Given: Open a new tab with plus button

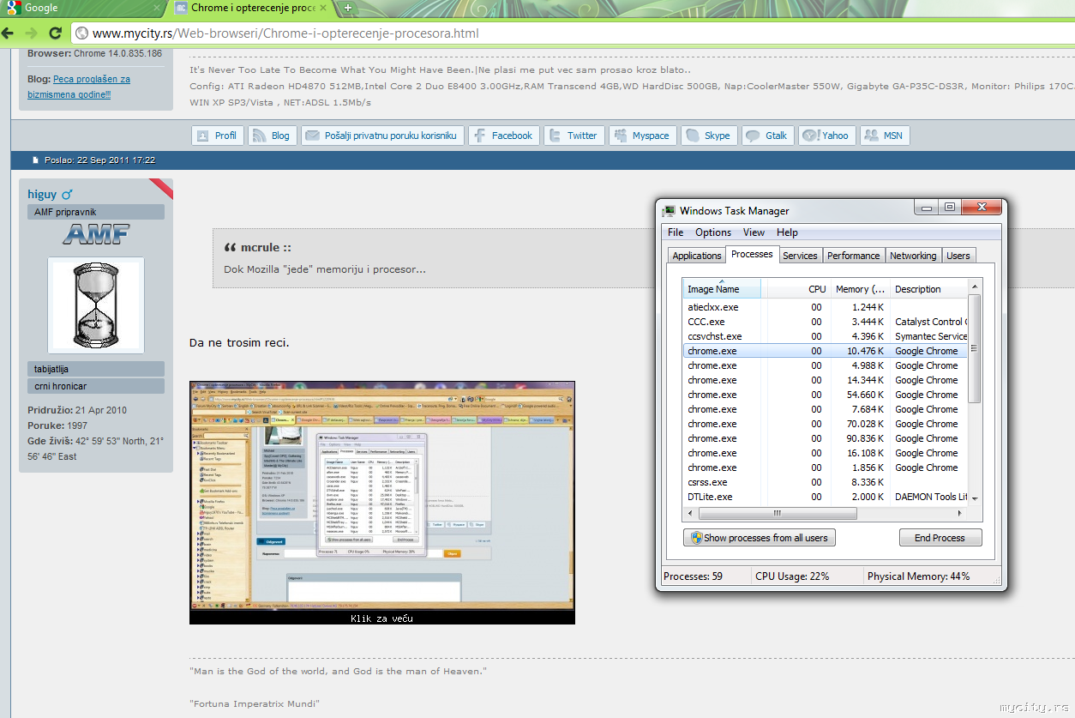Looking at the screenshot, I should pos(347,8).
